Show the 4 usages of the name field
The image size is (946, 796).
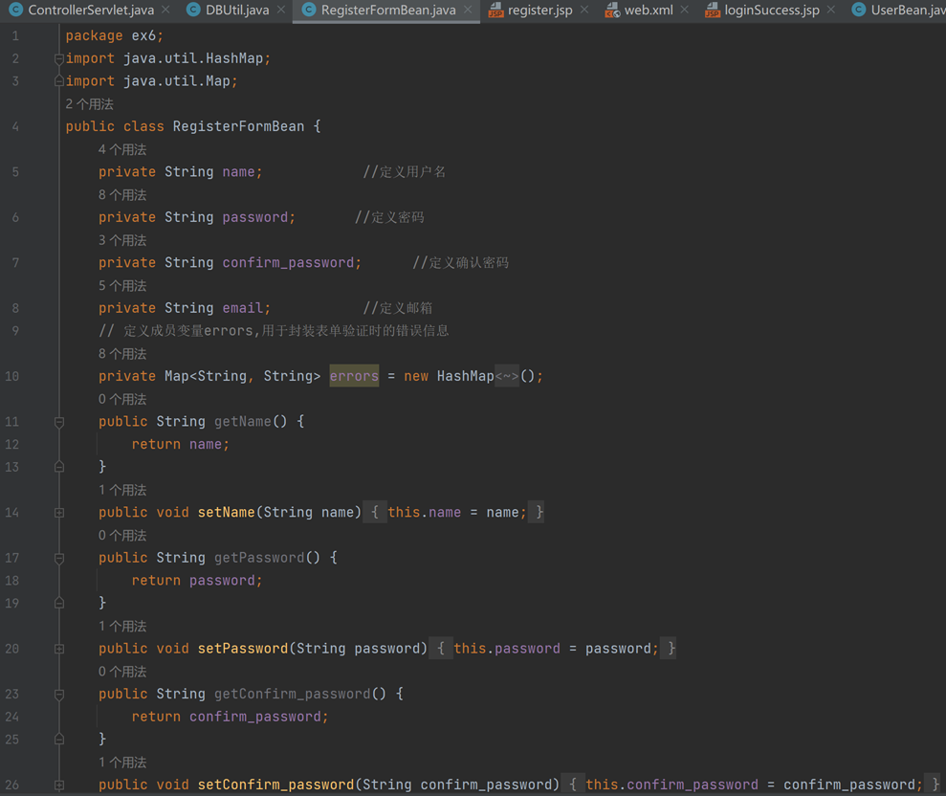point(122,149)
